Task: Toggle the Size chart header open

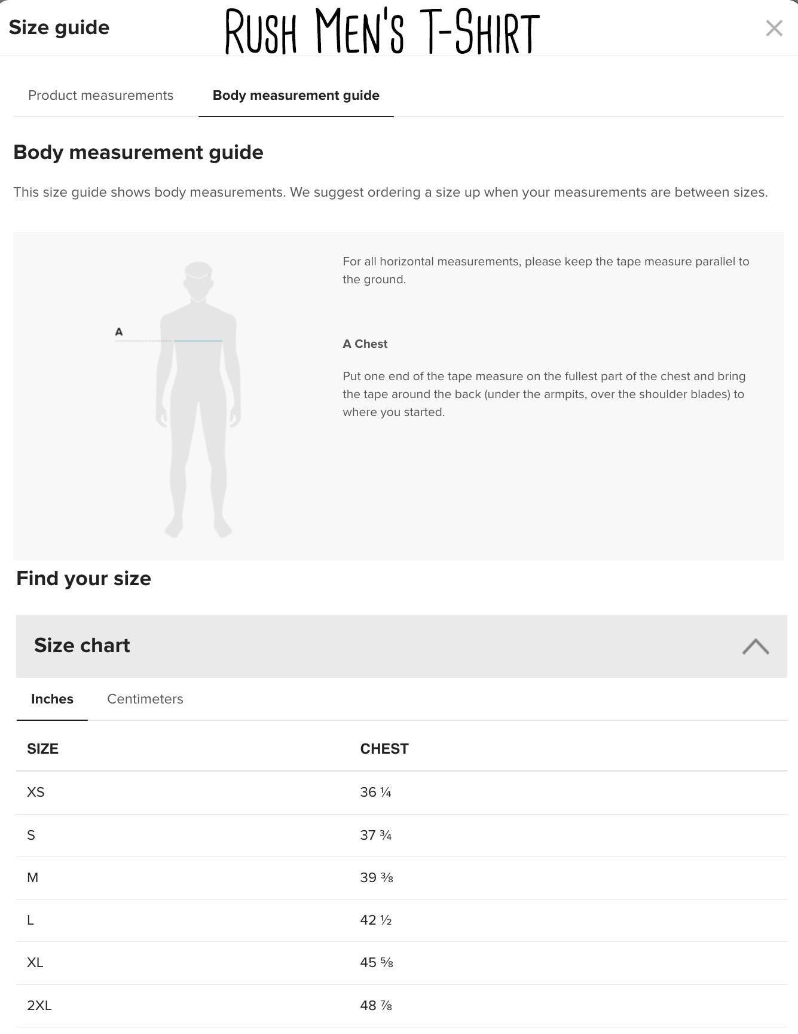Action: [x=82, y=646]
